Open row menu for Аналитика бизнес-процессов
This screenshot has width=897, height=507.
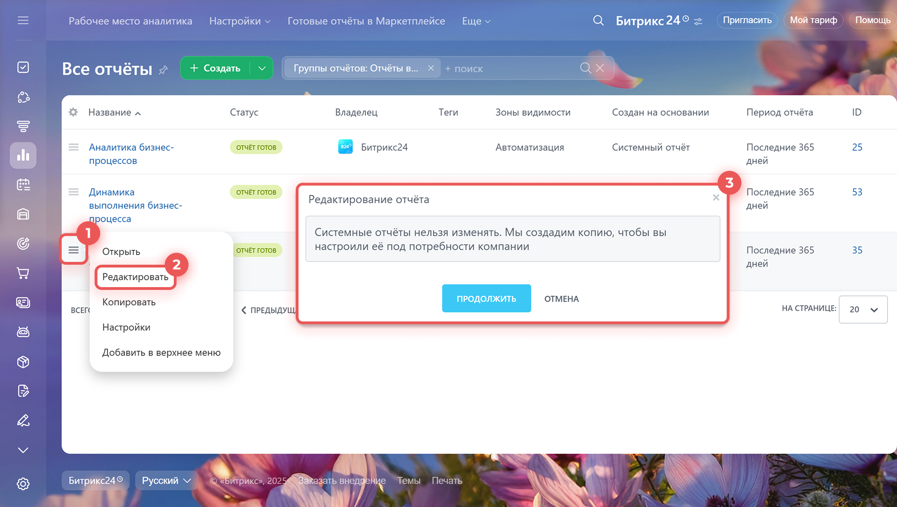73,147
